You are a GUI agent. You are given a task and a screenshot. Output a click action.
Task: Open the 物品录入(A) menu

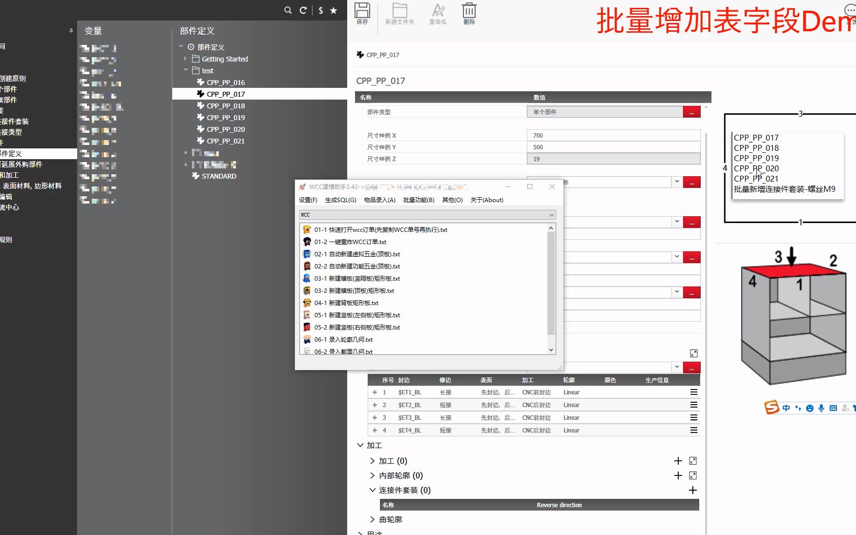(x=380, y=200)
